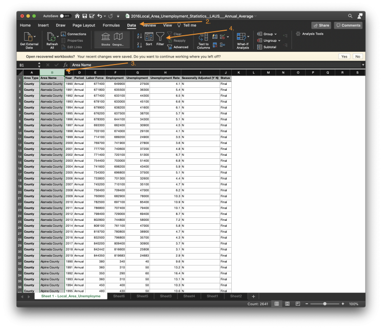Viewport: 382px width, 329px height.
Task: Open the What-If Analysis dropdown
Action: coord(243,39)
